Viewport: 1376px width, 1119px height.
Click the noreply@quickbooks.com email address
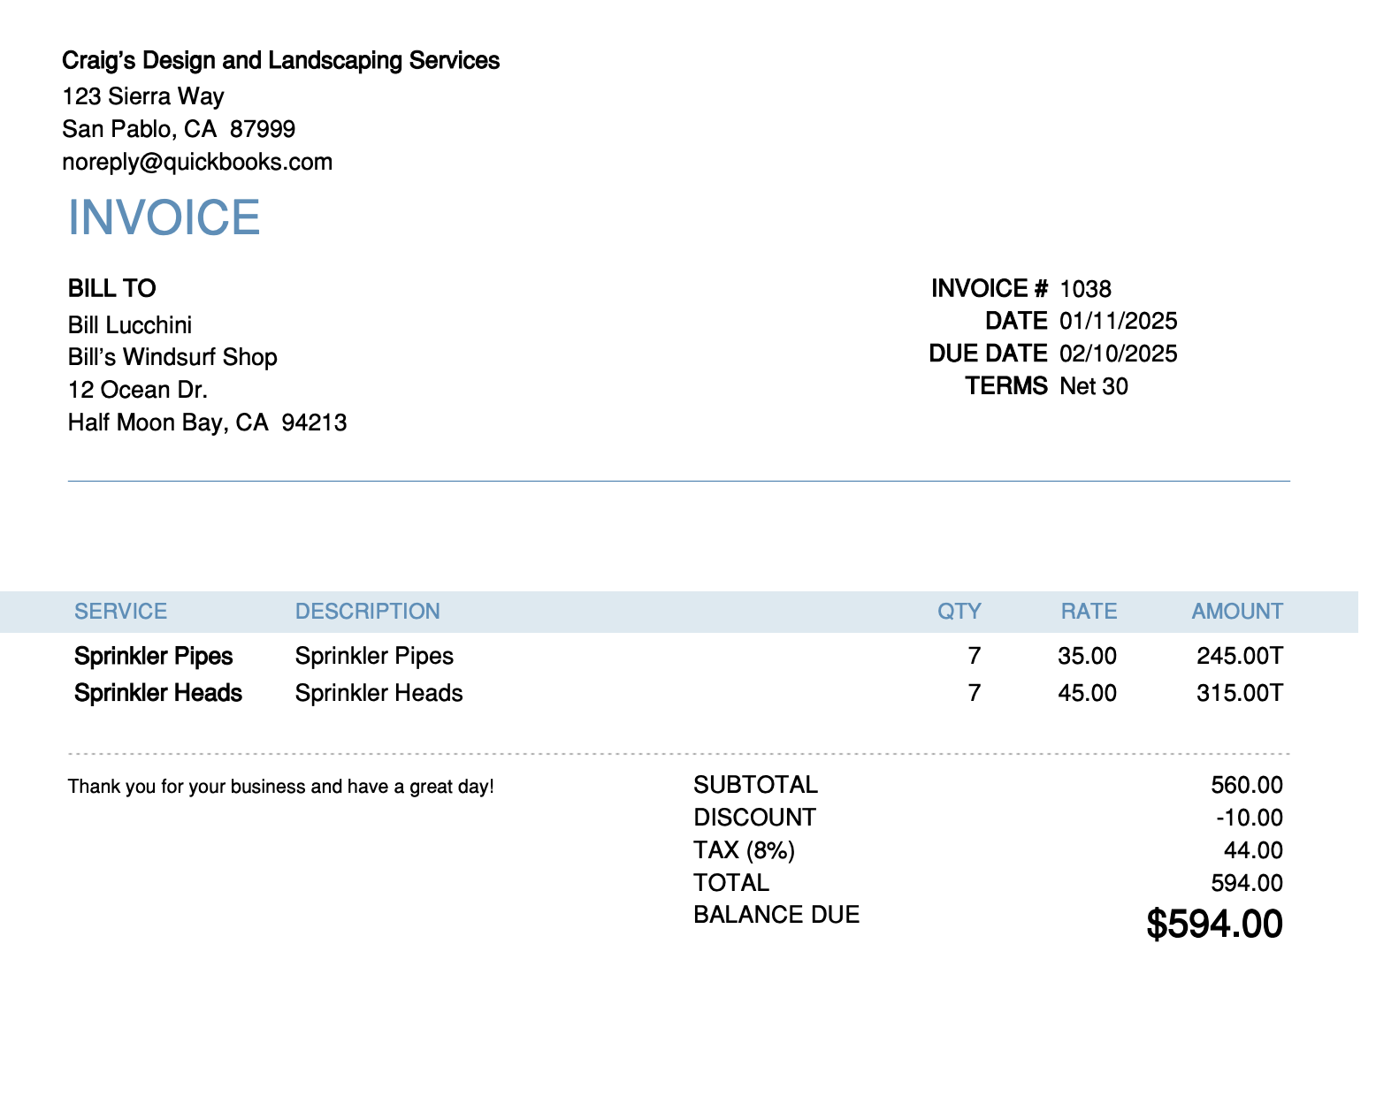coord(197,162)
